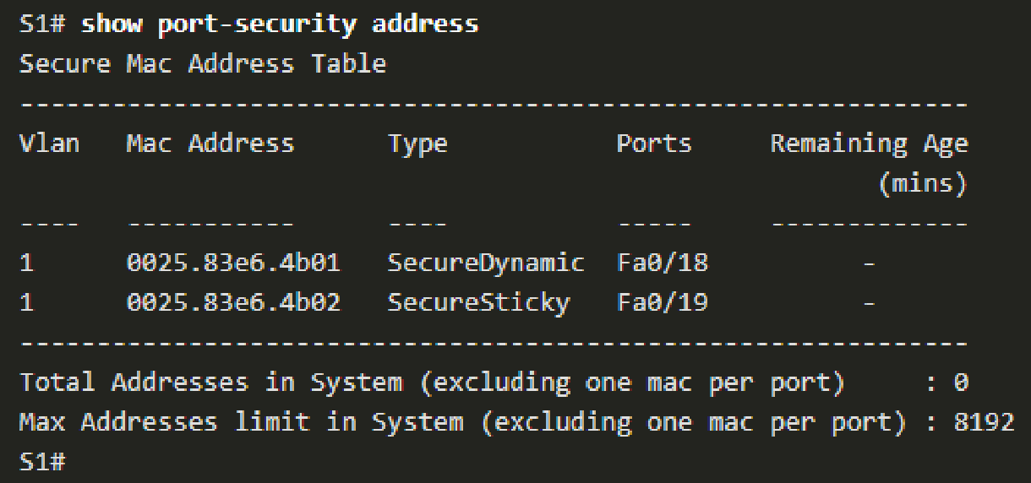
Task: Click the SecureSticky type entry
Action: [478, 302]
